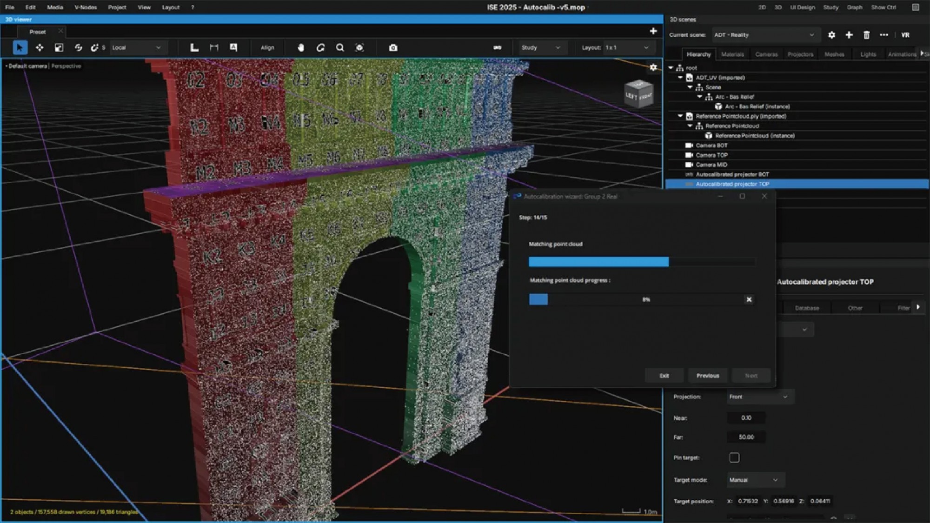Viewport: 930px width, 523px height.
Task: Click the orbit rotate view tool
Action: click(x=320, y=47)
